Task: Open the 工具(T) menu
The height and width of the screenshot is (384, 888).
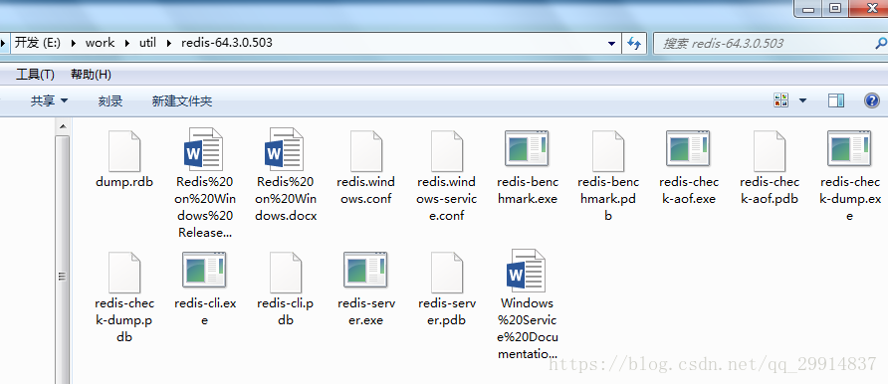Action: click(35, 74)
